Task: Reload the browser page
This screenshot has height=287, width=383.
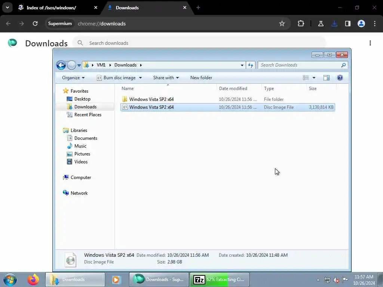Action: click(35, 24)
